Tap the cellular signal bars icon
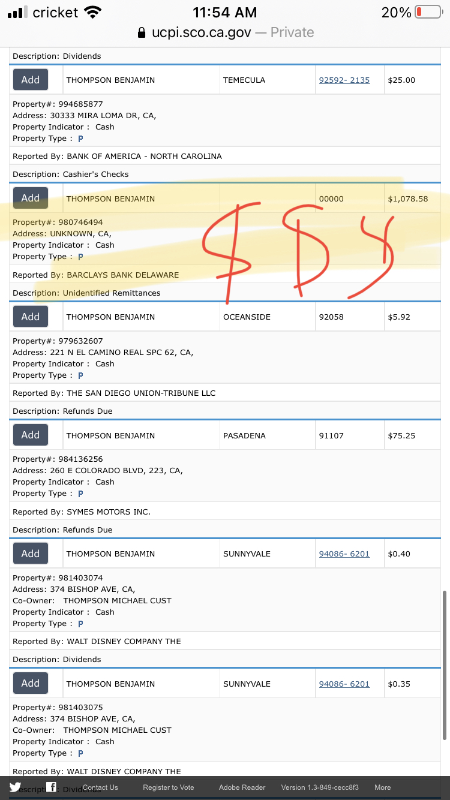The image size is (450, 800). [17, 12]
